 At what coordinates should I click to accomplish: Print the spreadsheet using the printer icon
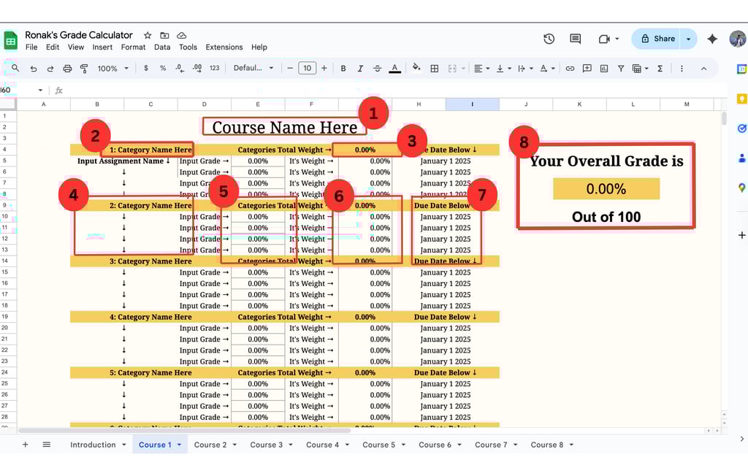coord(67,69)
